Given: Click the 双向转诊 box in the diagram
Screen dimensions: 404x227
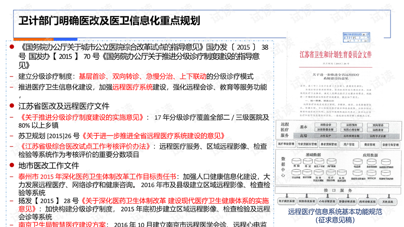Looking at the screenshot, I should 378,125.
